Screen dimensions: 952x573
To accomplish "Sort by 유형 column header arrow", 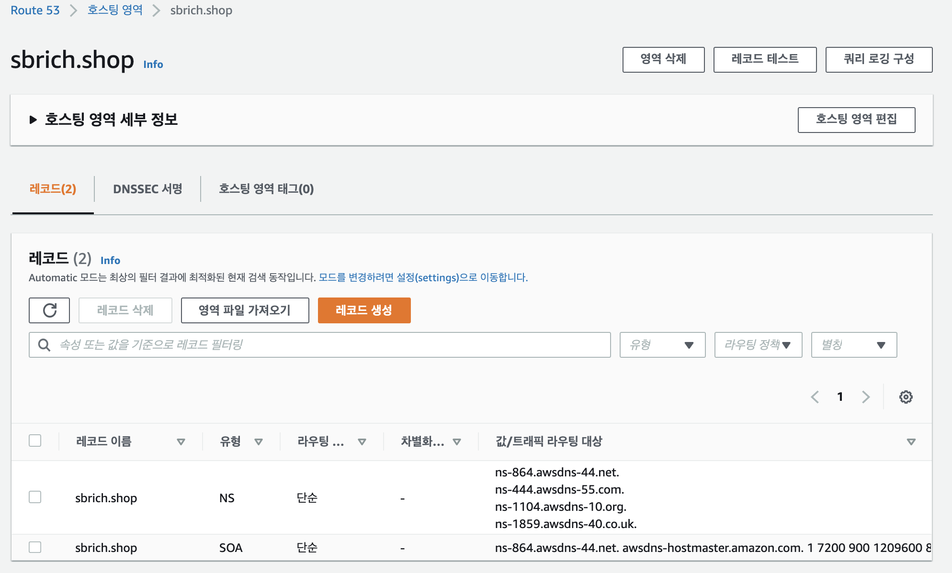I will click(x=259, y=441).
